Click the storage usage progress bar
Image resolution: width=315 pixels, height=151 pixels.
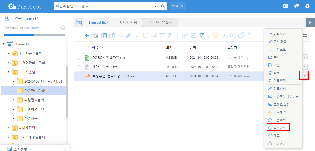(34, 35)
